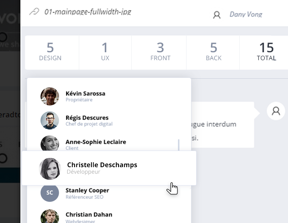Select the BACK counter tab
This screenshot has width=288, height=223.
(x=213, y=53)
